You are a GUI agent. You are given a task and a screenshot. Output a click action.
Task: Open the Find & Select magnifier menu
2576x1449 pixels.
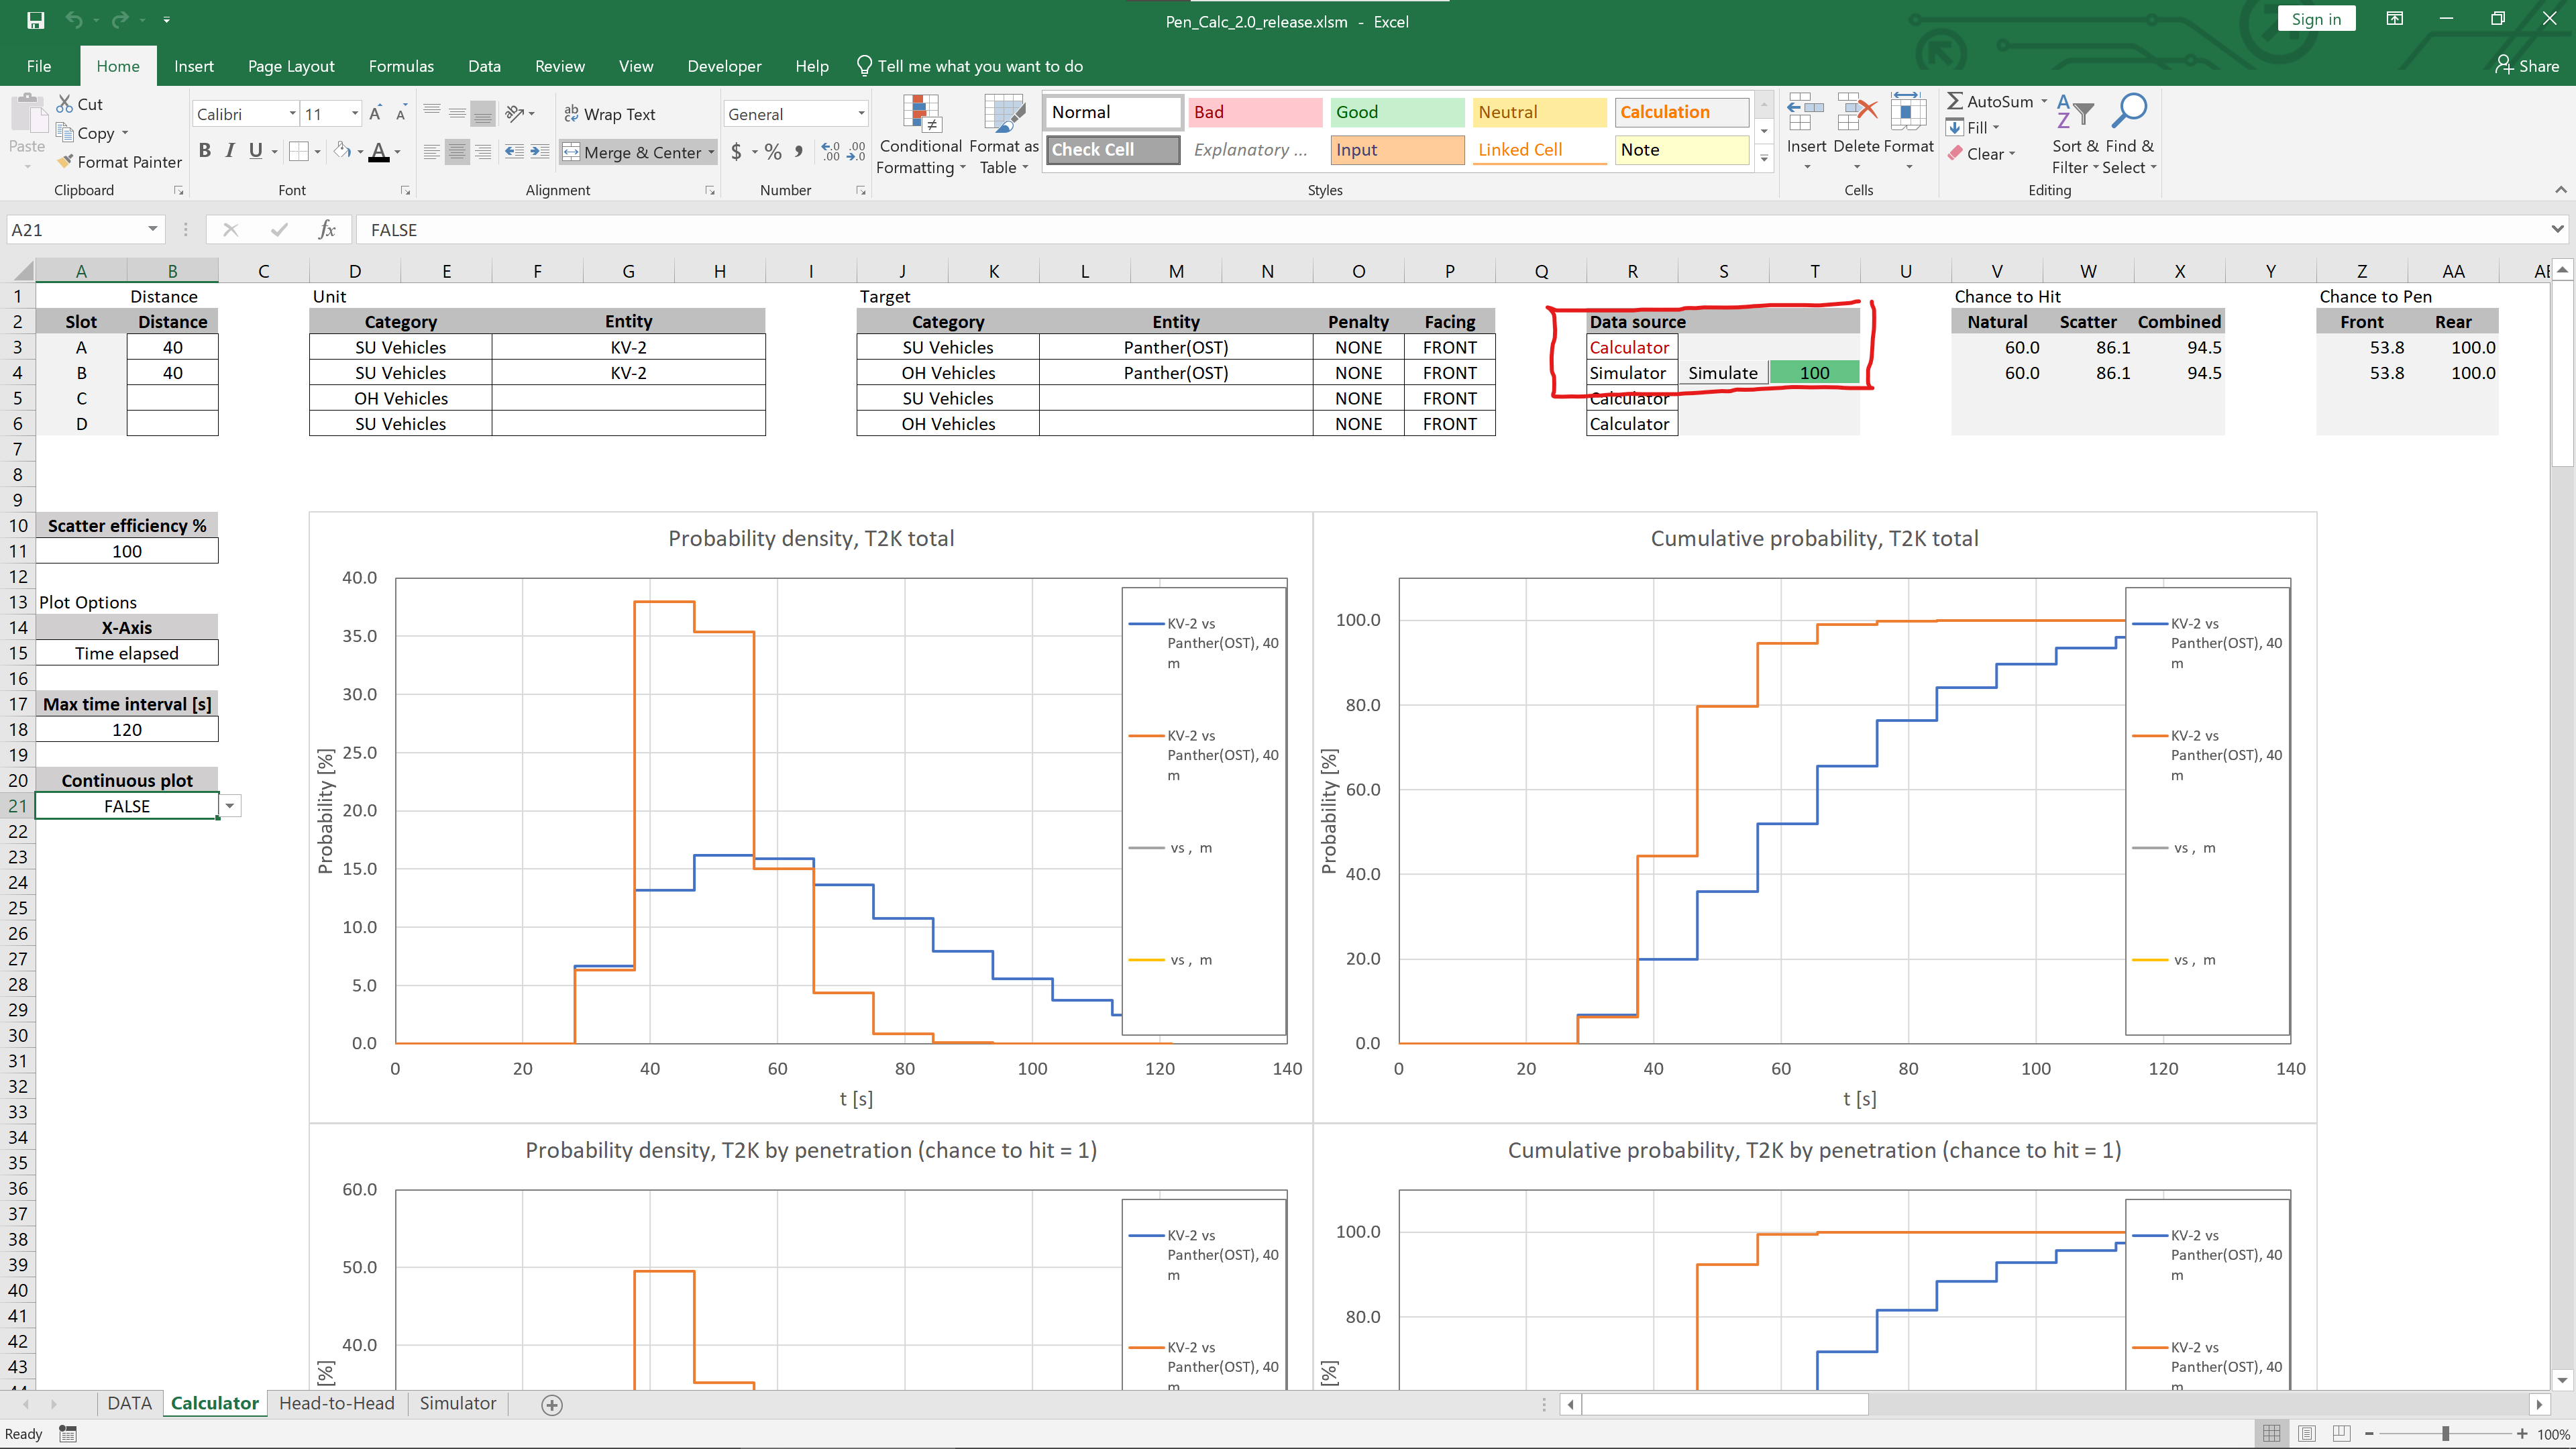pyautogui.click(x=2129, y=136)
